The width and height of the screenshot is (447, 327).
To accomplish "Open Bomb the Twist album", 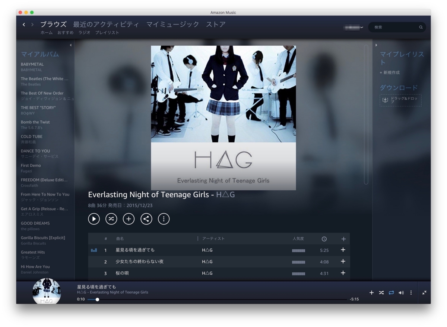I will (35, 122).
